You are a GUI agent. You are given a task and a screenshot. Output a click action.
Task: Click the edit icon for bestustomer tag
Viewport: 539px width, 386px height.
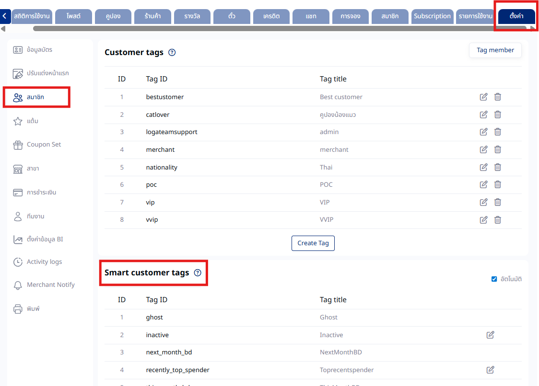pos(483,97)
